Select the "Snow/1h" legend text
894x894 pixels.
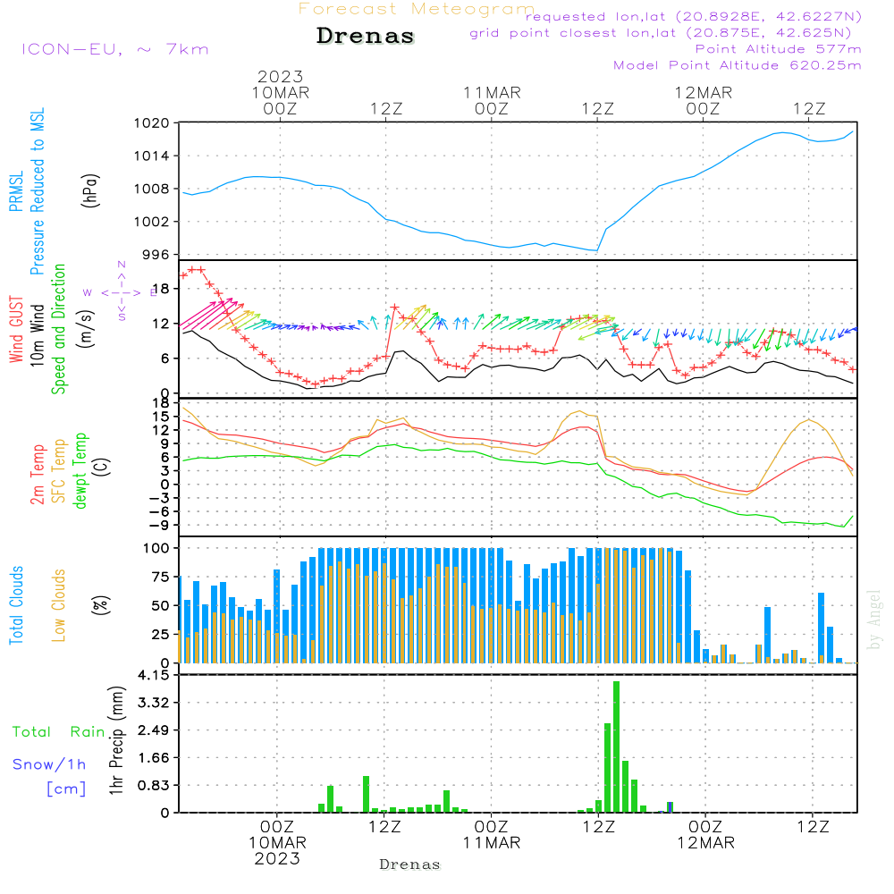[50, 764]
